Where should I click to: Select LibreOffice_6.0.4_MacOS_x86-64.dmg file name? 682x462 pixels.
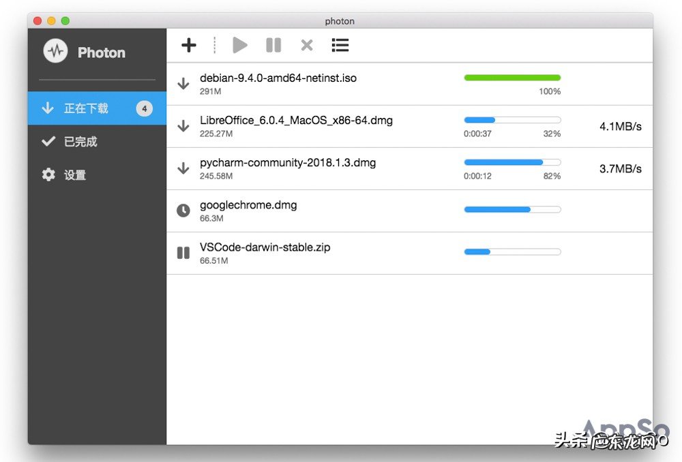tap(296, 121)
